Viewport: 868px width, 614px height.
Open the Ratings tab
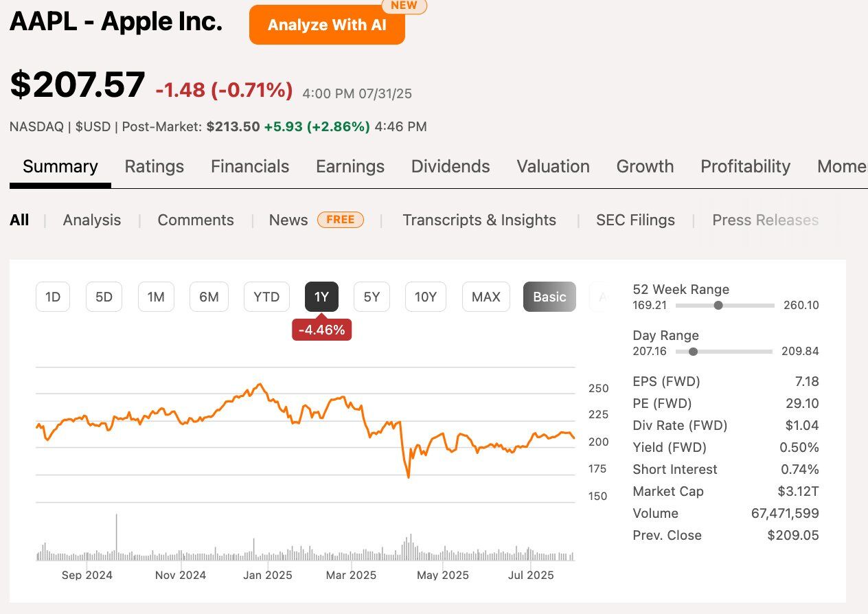[x=154, y=167]
